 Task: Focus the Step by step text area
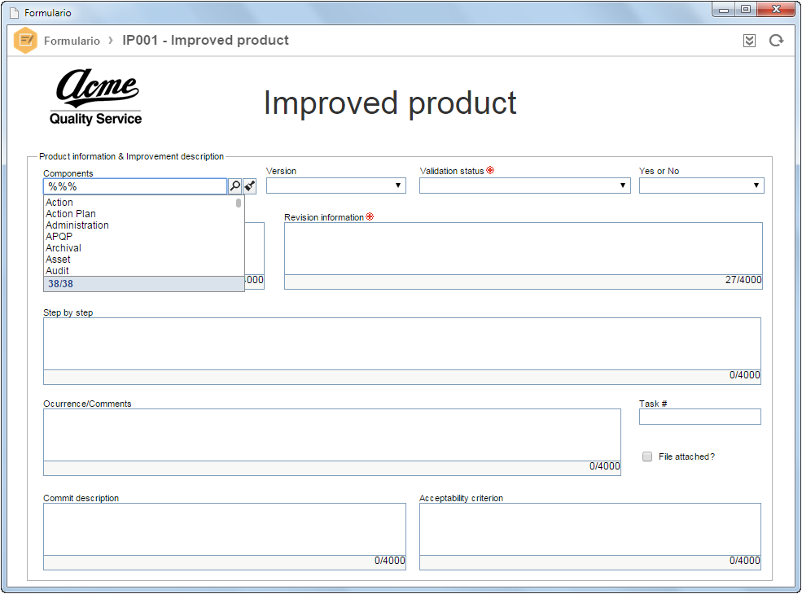(402, 344)
